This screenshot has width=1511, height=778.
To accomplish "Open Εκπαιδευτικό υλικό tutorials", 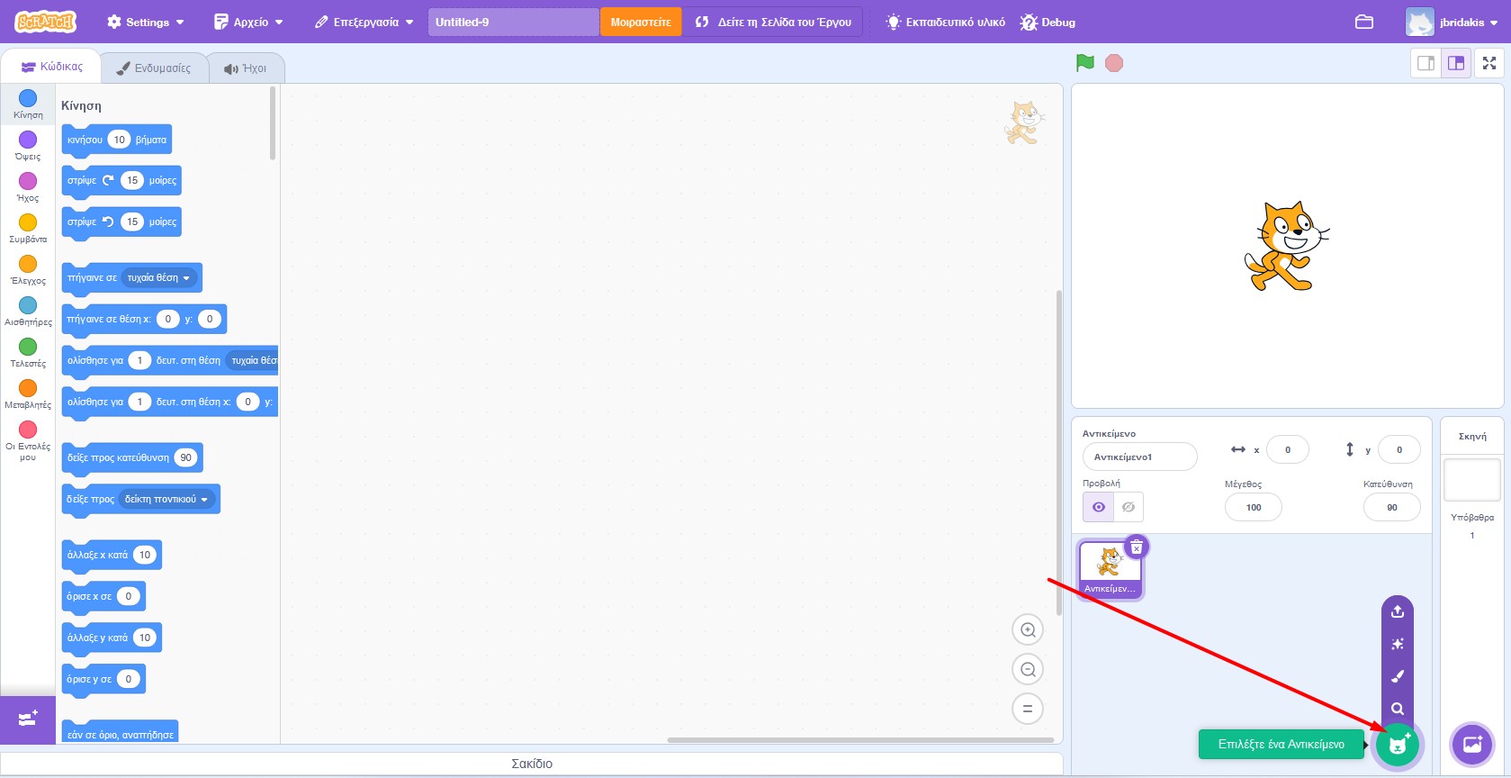I will tap(946, 22).
